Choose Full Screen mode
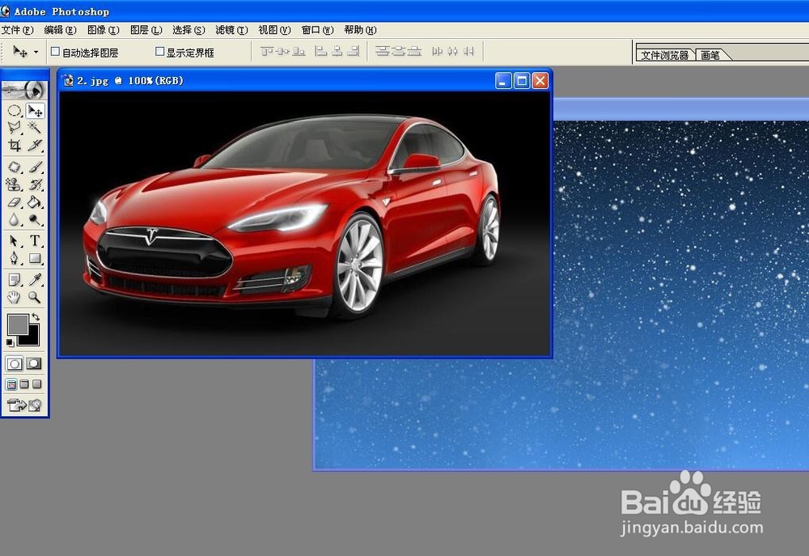The height and width of the screenshot is (556, 809). [36, 384]
